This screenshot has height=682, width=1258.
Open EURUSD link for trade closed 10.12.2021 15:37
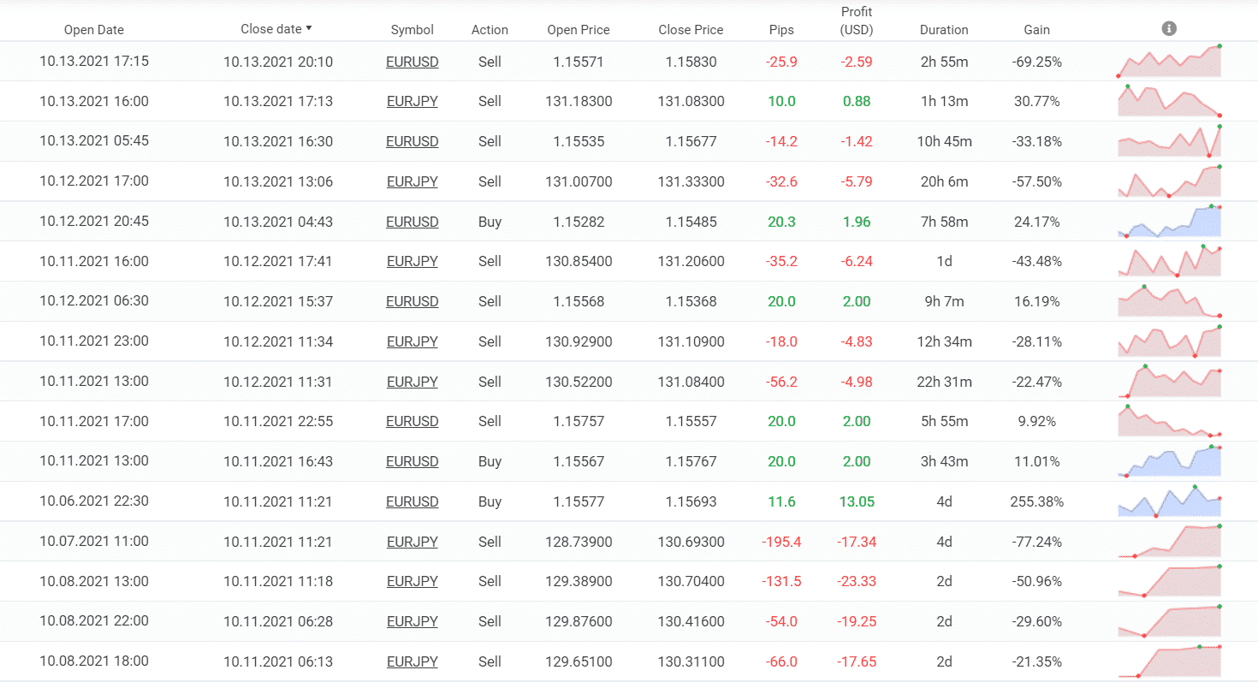[412, 301]
